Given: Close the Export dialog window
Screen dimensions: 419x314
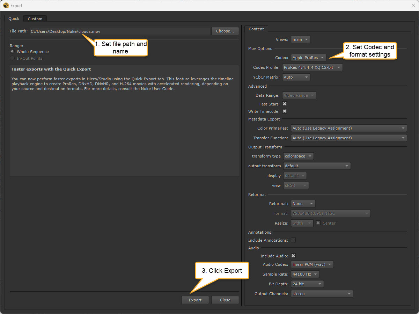Looking at the screenshot, I should (413, 5).
